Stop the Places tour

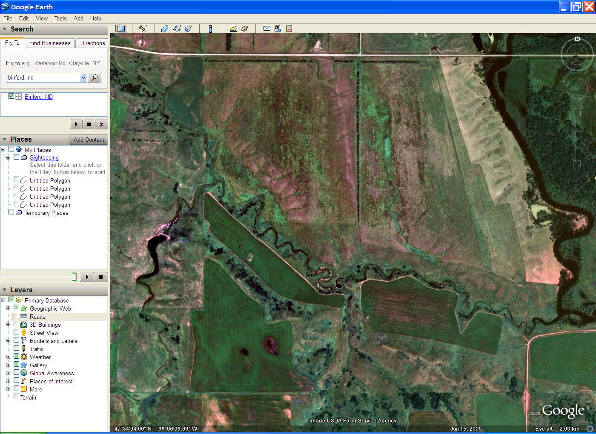tap(101, 277)
